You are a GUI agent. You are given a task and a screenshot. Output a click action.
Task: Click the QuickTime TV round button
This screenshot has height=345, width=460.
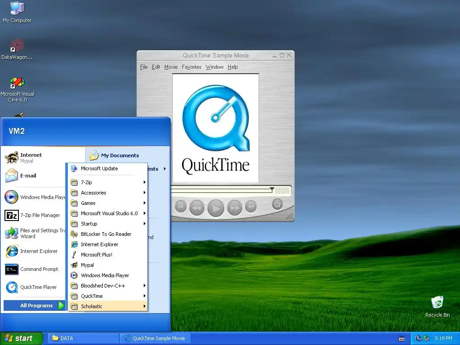277,204
